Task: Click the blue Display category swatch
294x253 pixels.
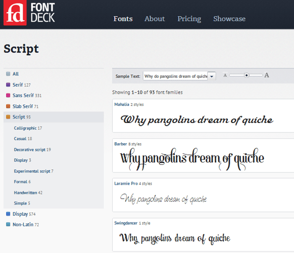Action: 8,214
